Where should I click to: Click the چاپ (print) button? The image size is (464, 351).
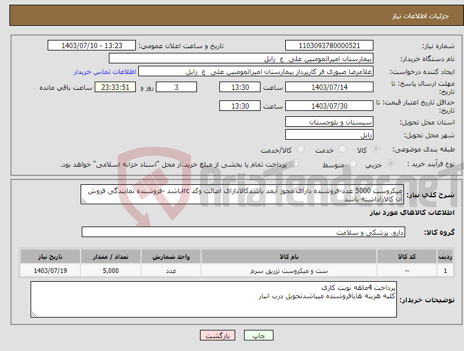(258, 335)
